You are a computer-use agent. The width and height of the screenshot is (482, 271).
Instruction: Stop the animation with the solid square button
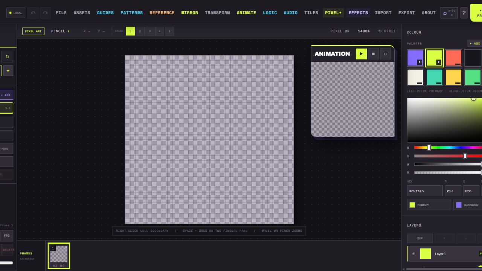coord(373,54)
